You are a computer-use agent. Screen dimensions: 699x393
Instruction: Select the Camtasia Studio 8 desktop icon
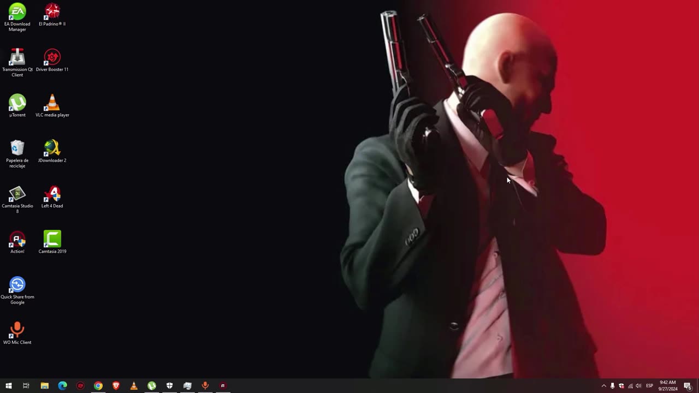17,199
